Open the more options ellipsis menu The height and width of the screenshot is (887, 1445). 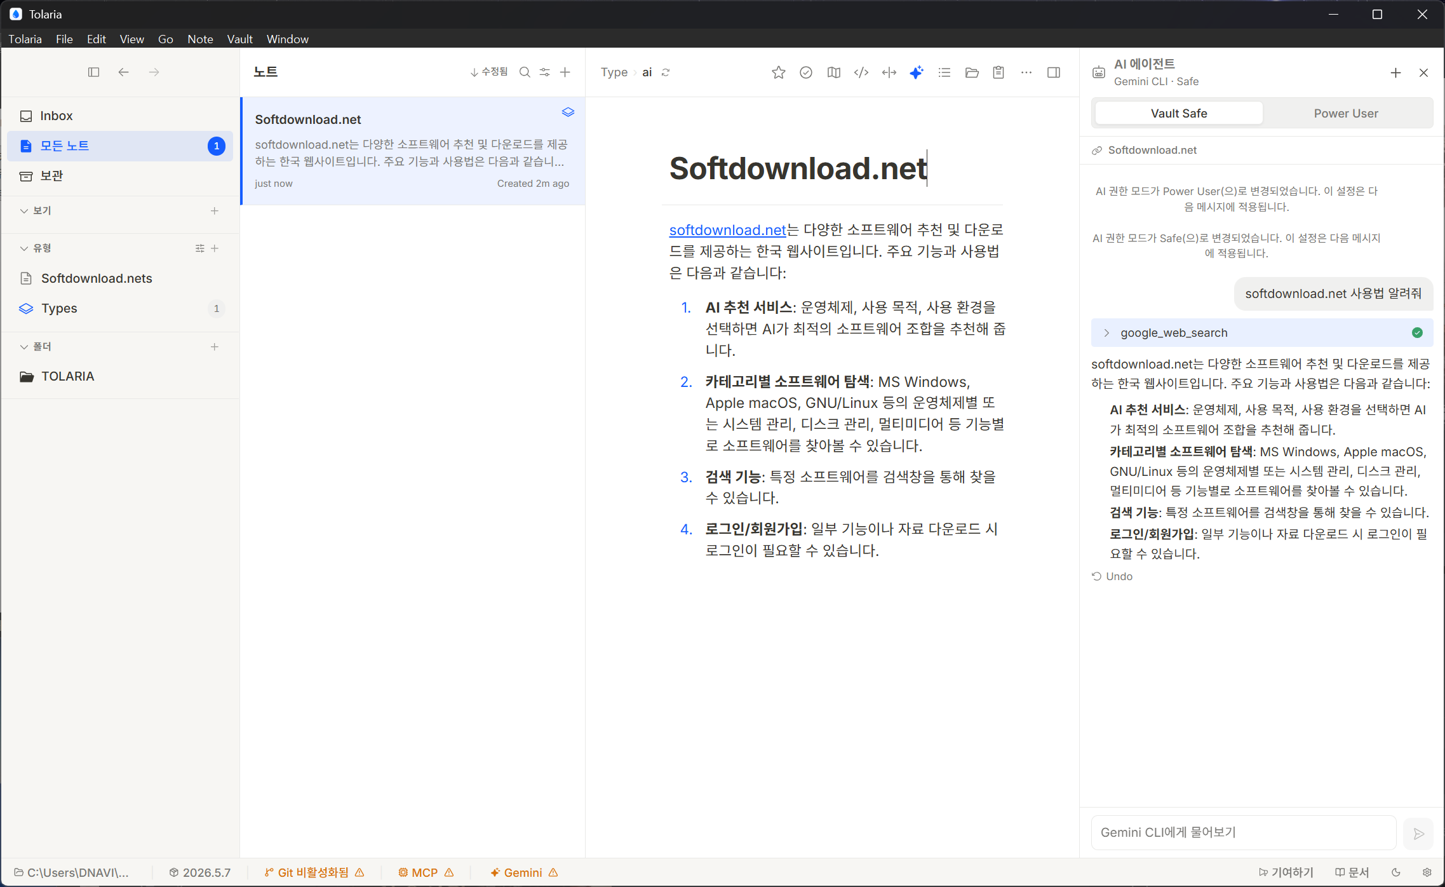tap(1026, 72)
